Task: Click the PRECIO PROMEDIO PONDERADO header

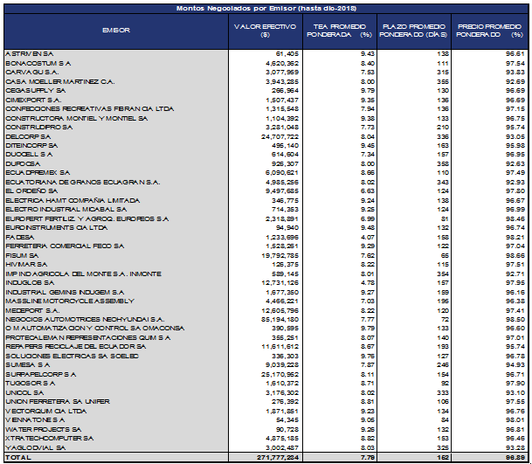Action: [x=489, y=31]
